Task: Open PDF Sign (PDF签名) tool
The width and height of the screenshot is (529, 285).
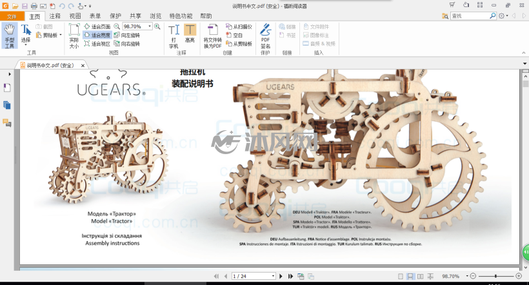Action: coord(266,36)
